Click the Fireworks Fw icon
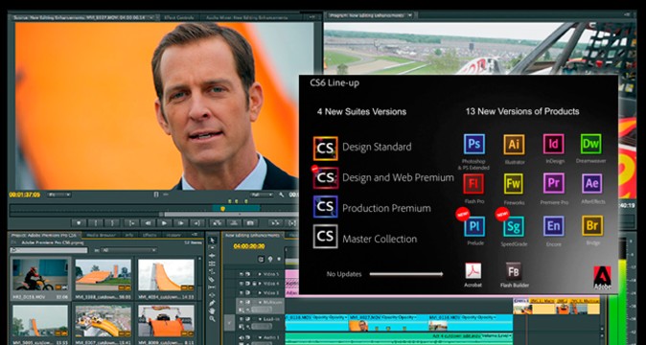The height and width of the screenshot is (345, 646). click(514, 184)
